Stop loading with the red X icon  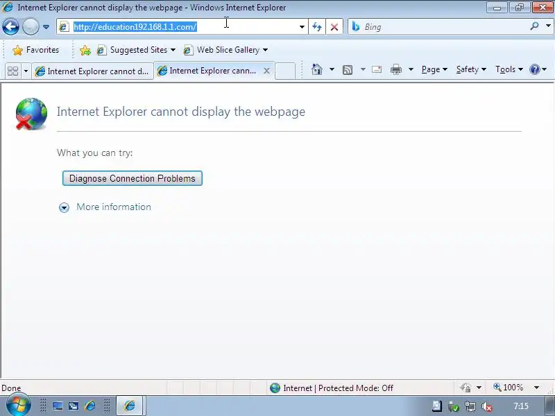[x=334, y=27]
